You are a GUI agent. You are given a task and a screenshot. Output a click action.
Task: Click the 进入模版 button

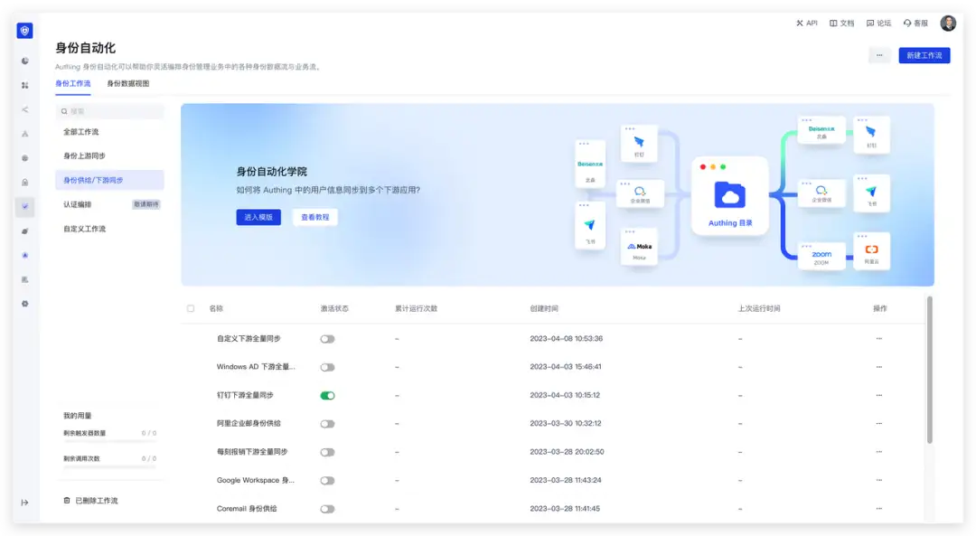click(258, 217)
